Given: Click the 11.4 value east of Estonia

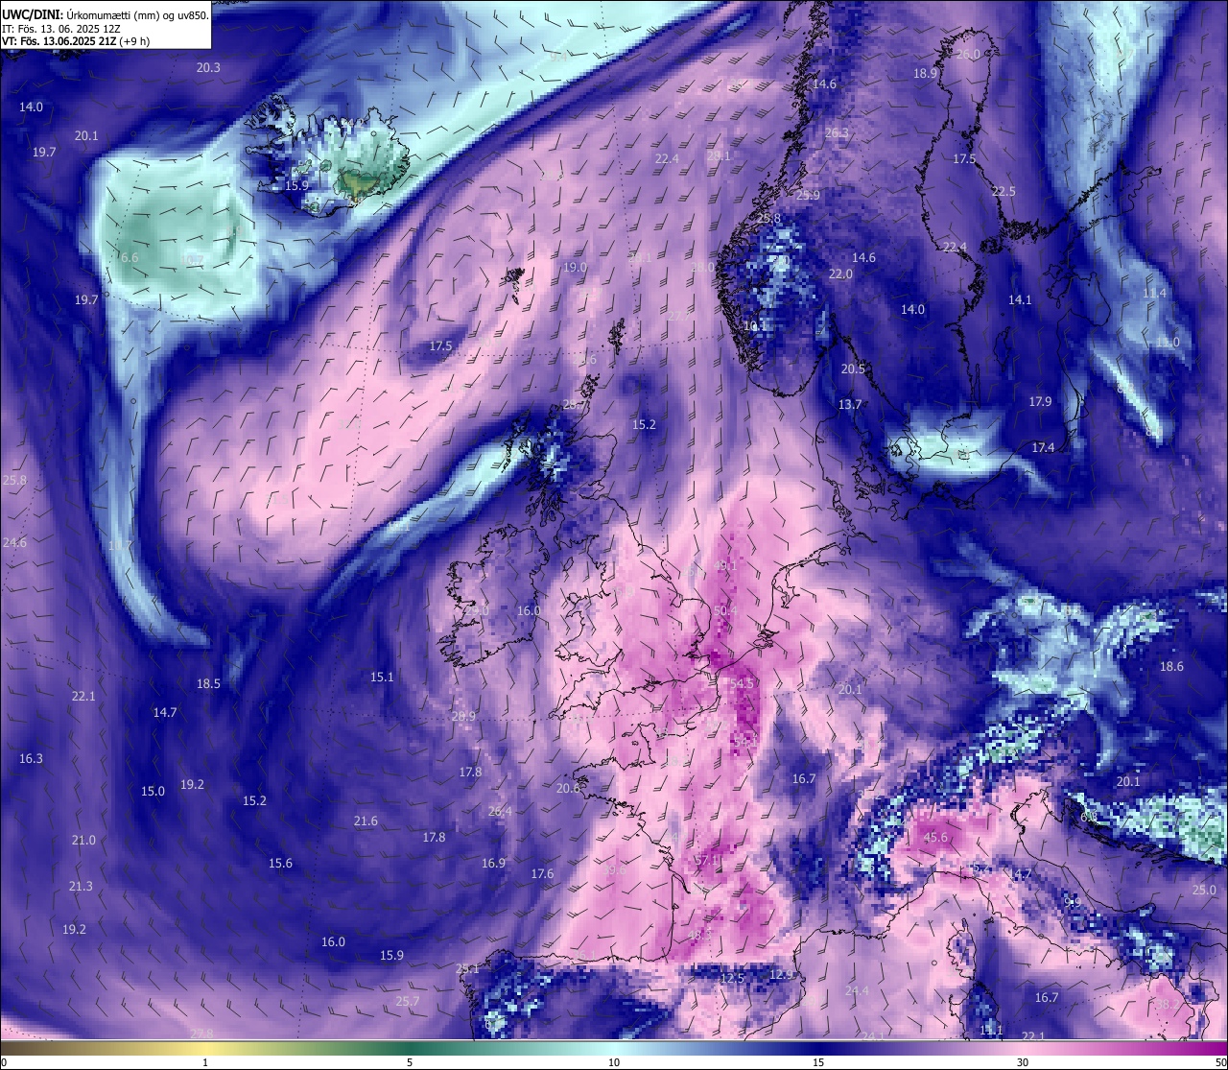Looking at the screenshot, I should (x=1154, y=294).
